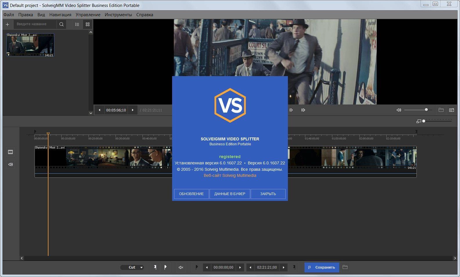The height and width of the screenshot is (277, 460).
Task: Click the VS application icon in title bar
Action: pos(5,5)
